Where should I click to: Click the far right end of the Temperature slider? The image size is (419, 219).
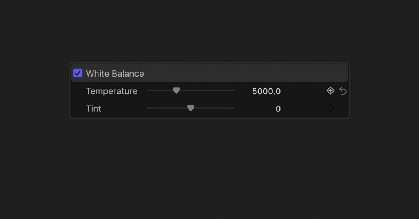pos(234,90)
